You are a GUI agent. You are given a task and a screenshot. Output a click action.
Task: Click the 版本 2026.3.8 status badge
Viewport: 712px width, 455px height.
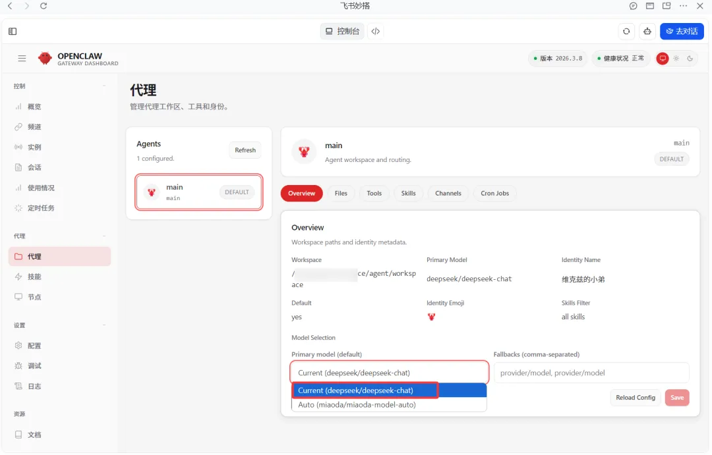pos(558,59)
